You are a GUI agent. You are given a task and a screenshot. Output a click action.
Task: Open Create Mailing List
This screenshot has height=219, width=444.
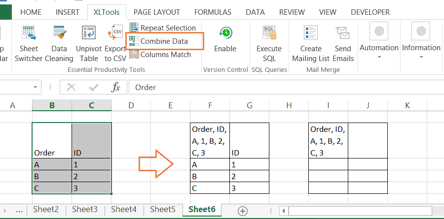point(311,43)
